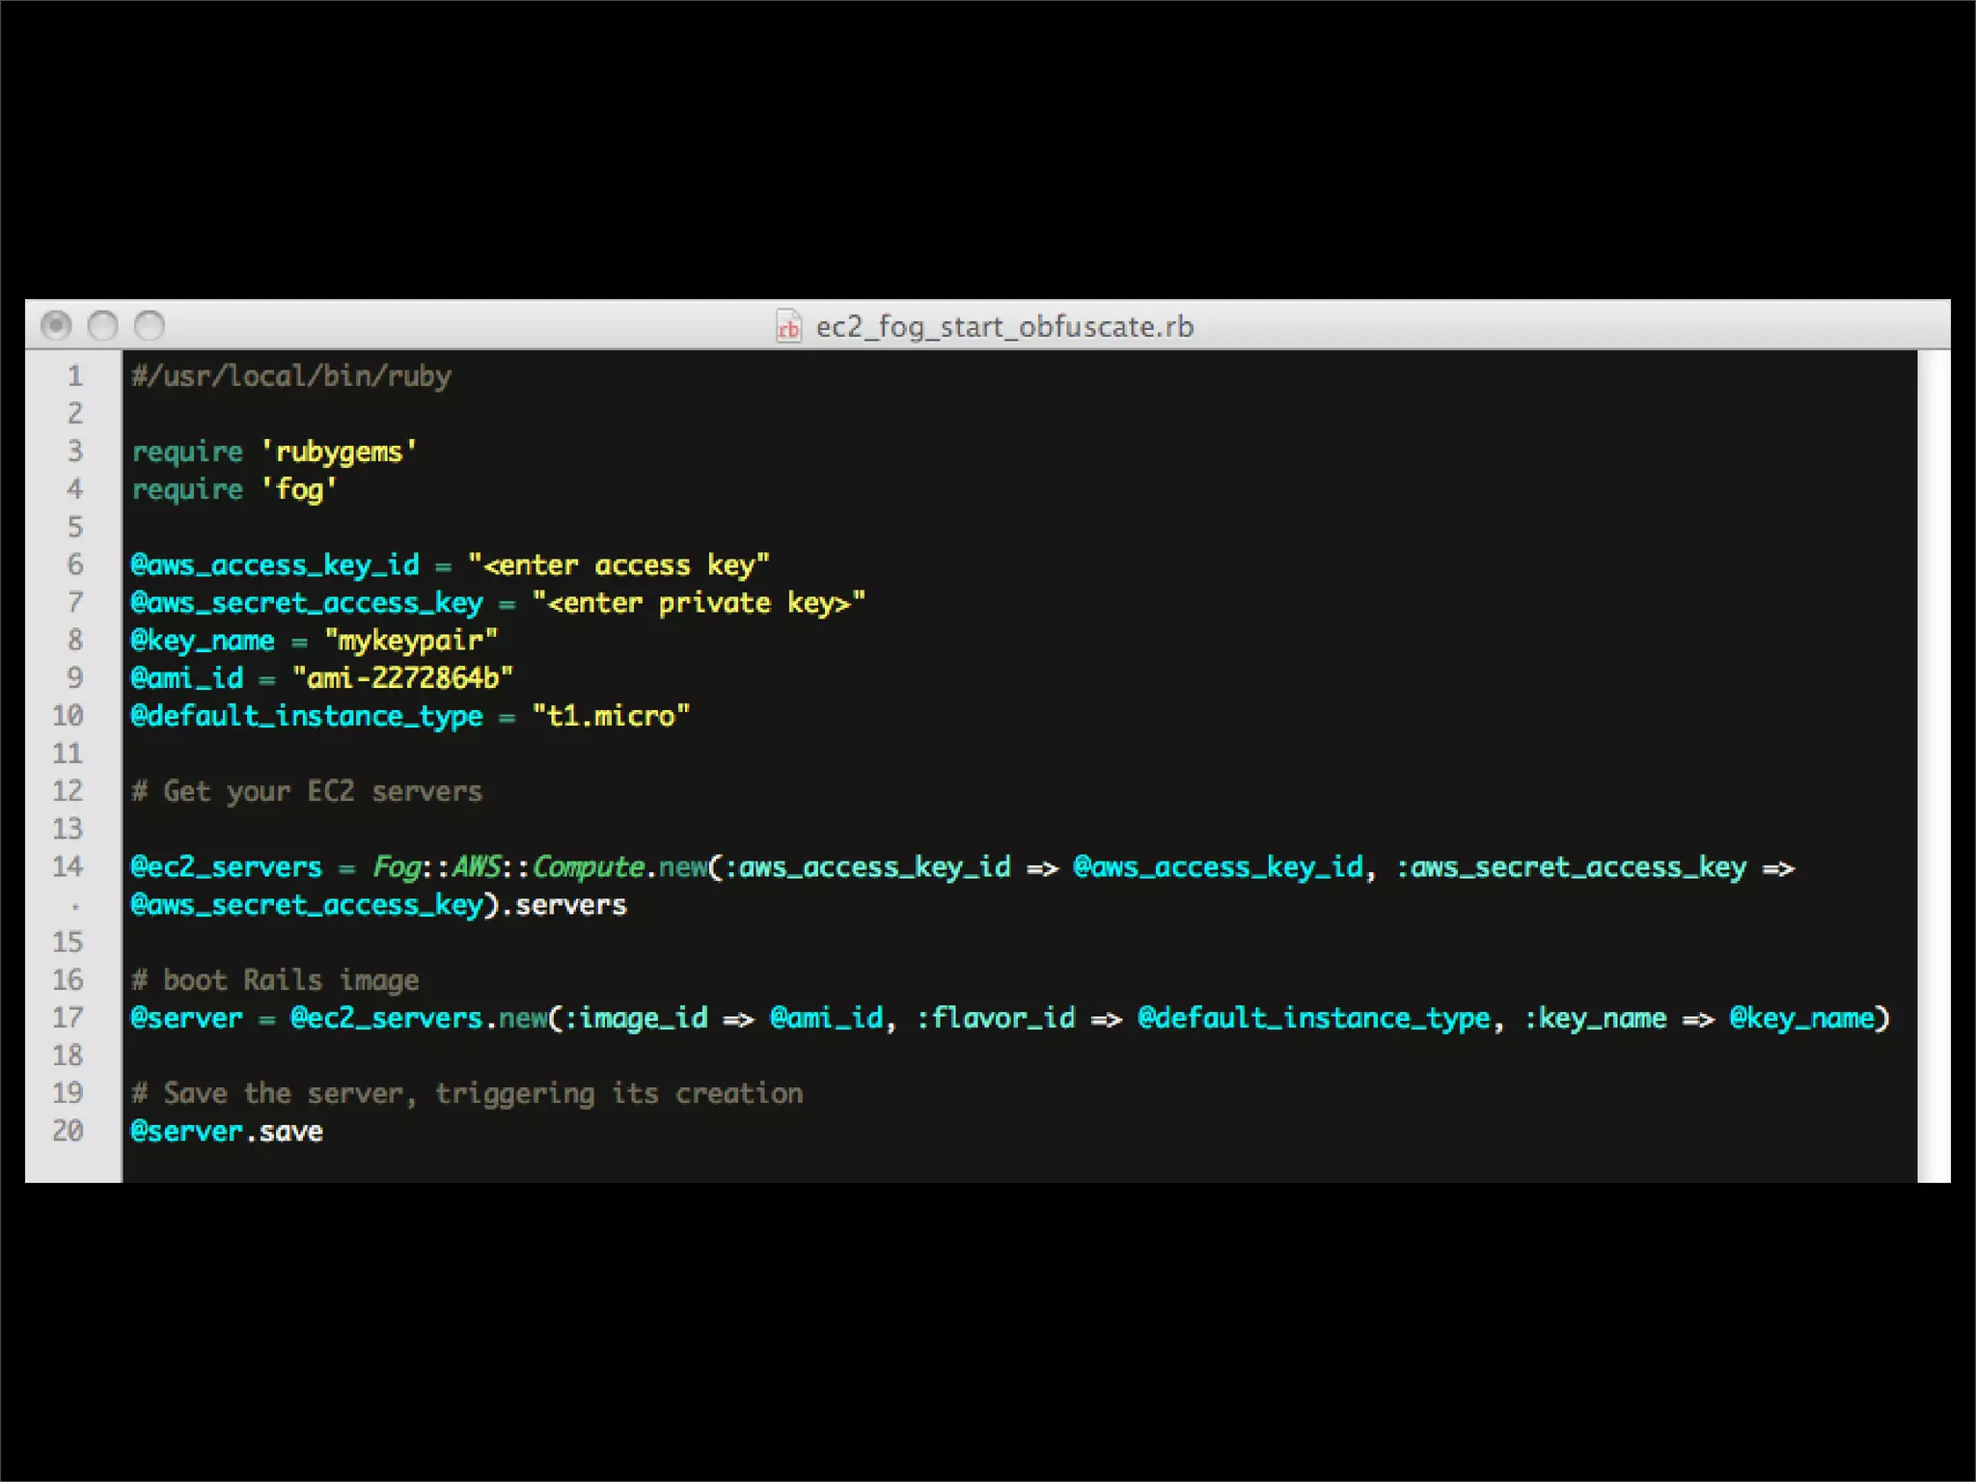
Task: Click the Fog::AWS::Compute class name
Action: click(508, 866)
